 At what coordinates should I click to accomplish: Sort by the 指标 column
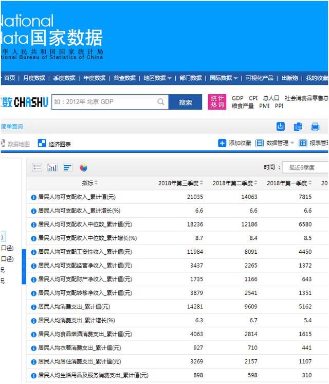click(96, 183)
